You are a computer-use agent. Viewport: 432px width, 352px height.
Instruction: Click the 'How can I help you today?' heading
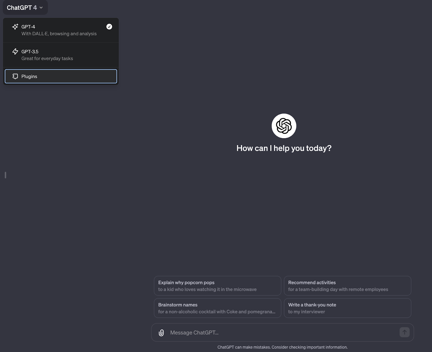tap(284, 148)
